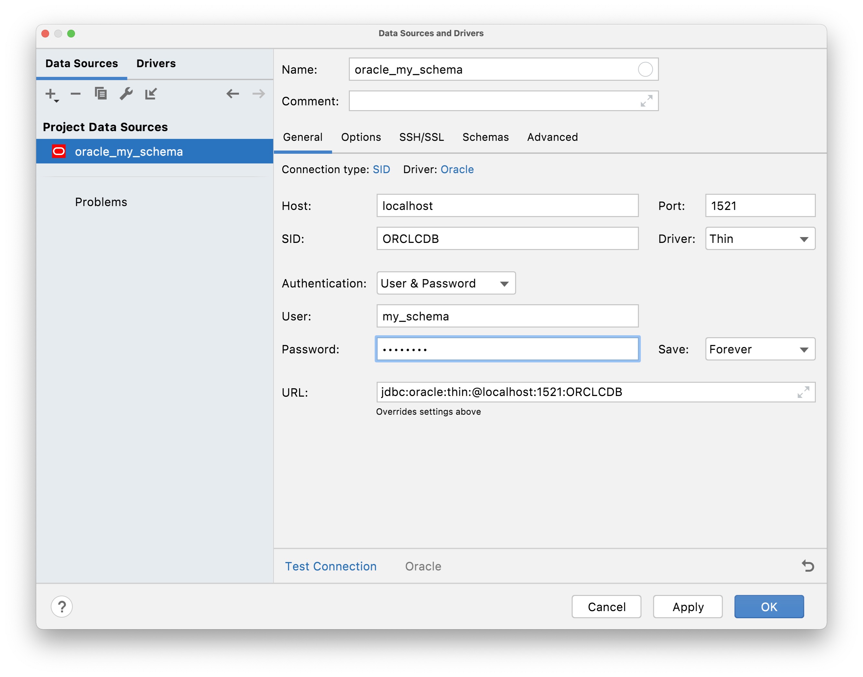863x677 pixels.
Task: Expand the URL field with arrows icon
Action: (803, 392)
